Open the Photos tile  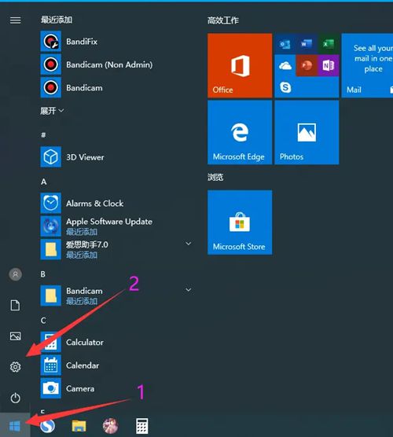coord(307,132)
